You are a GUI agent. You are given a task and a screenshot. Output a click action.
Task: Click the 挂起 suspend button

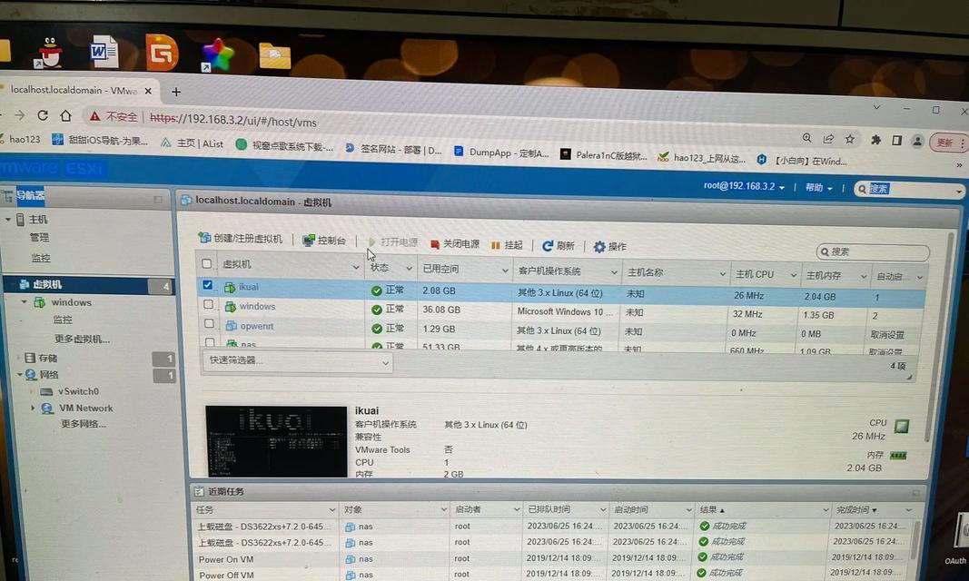point(507,245)
